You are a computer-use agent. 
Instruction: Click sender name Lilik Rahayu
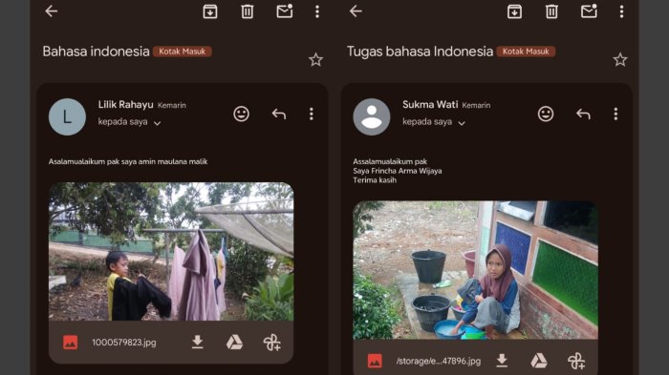125,104
